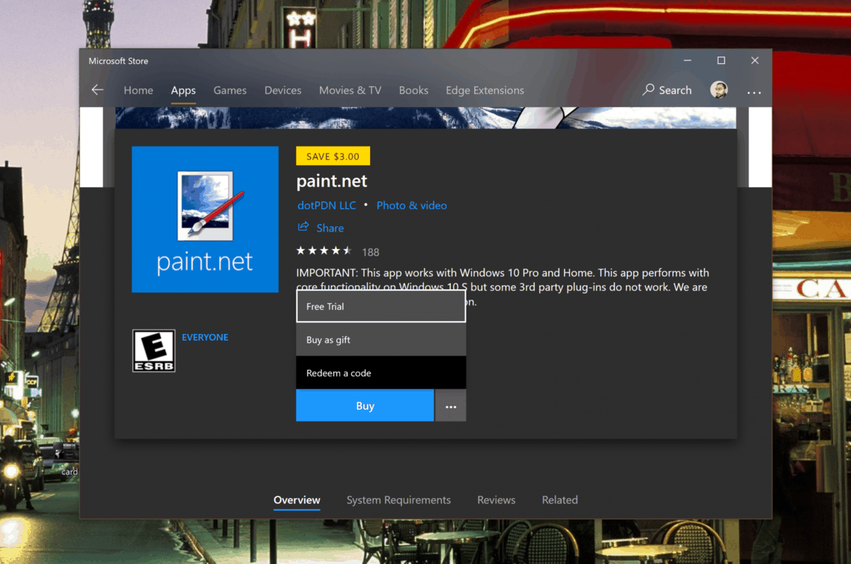Click the star rating row
851x564 pixels.
click(324, 251)
